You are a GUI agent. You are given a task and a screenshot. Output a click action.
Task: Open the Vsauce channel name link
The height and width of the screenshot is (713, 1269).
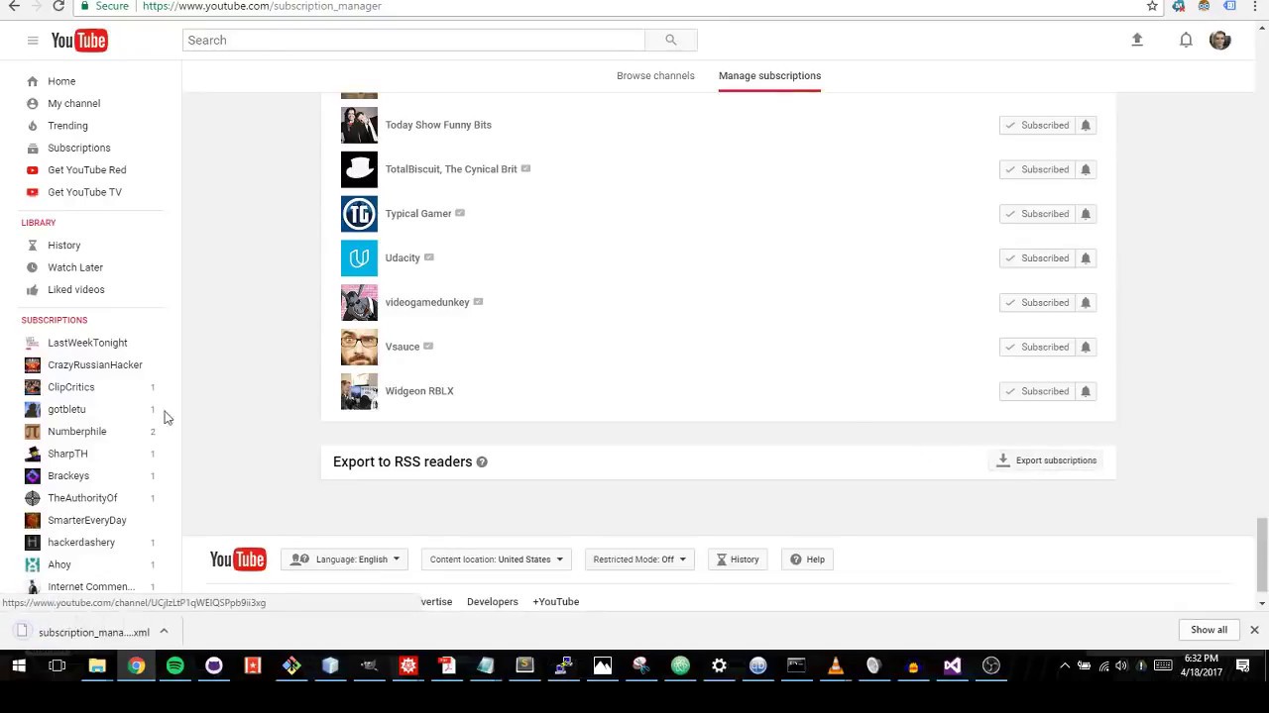click(403, 347)
